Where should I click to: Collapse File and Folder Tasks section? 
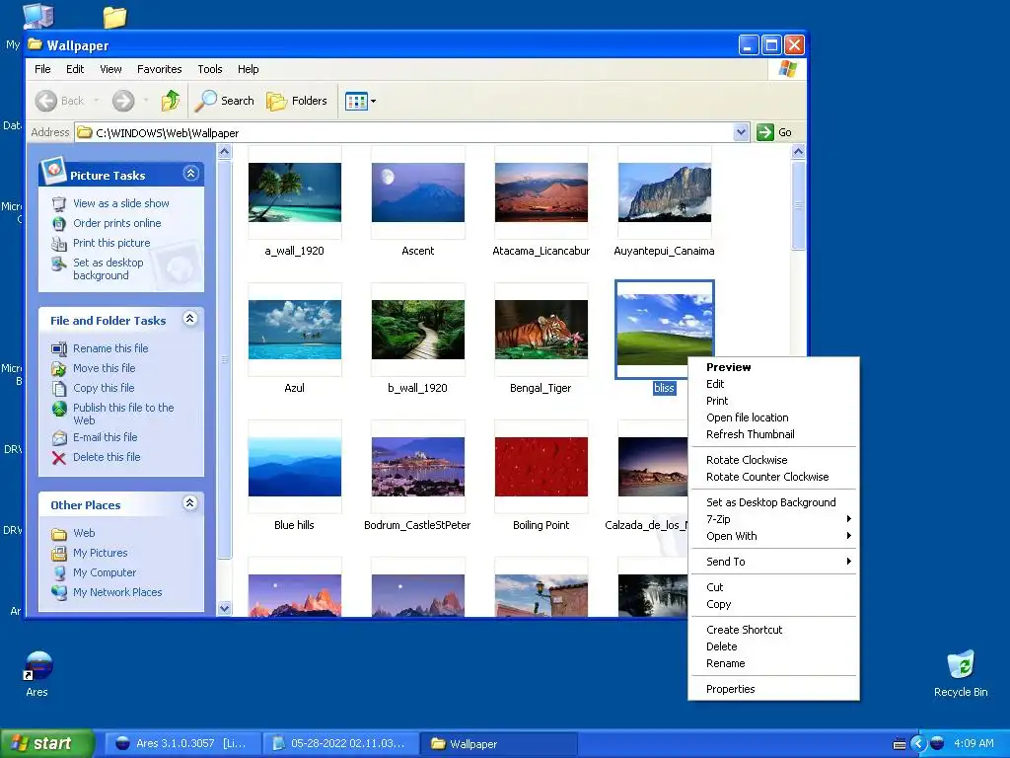pyautogui.click(x=190, y=319)
